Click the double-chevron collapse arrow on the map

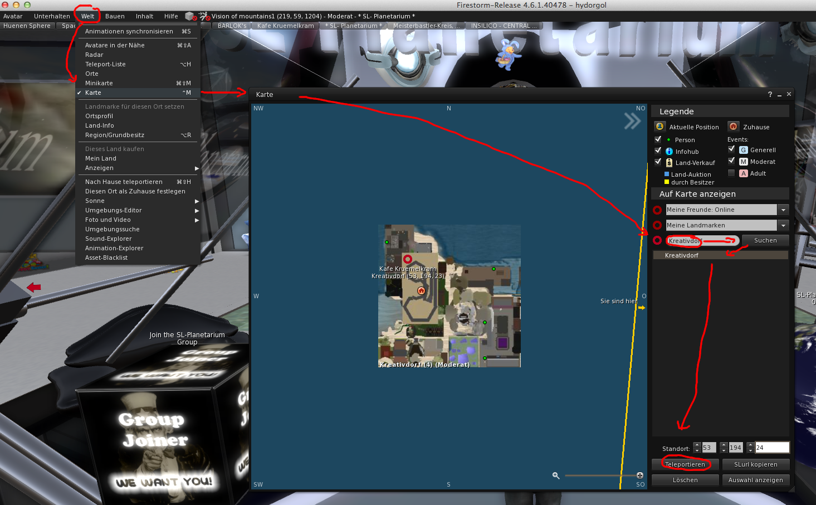[632, 121]
